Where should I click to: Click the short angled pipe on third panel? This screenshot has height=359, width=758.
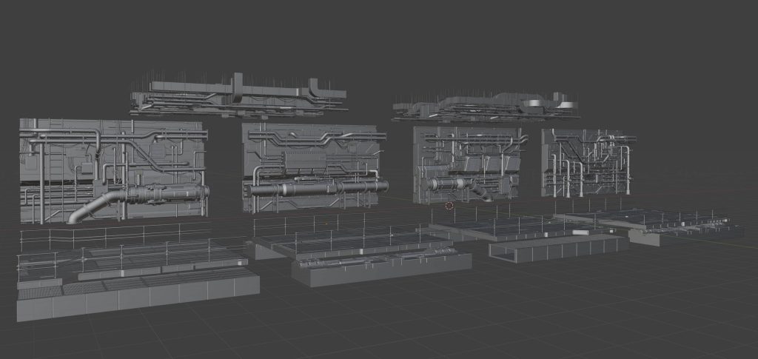(480, 193)
